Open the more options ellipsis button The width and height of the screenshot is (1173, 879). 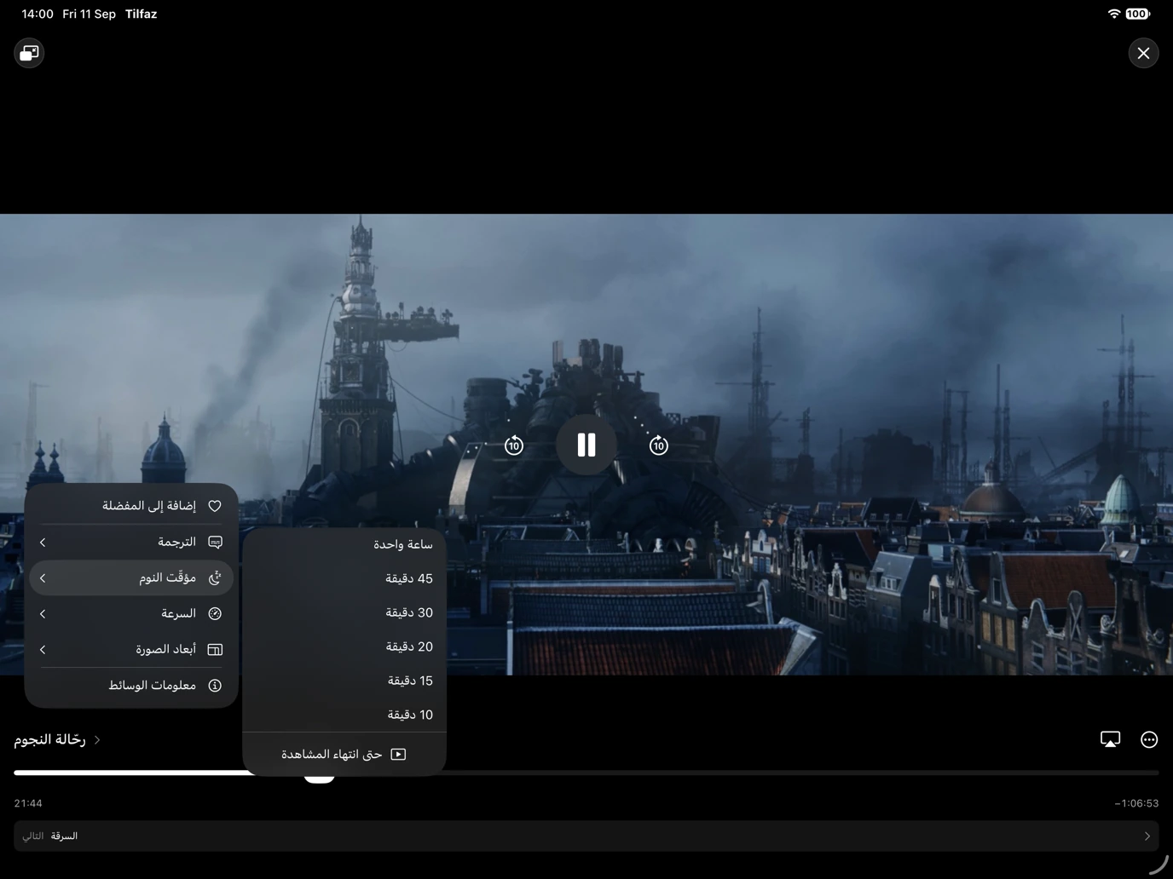click(1149, 739)
